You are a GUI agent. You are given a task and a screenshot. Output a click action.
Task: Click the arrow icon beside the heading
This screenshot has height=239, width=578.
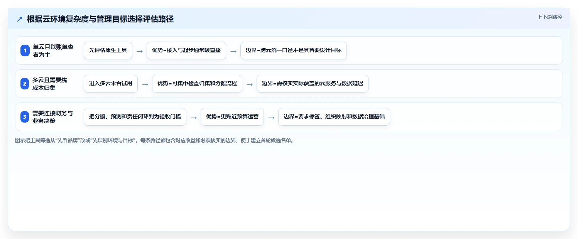click(x=20, y=19)
